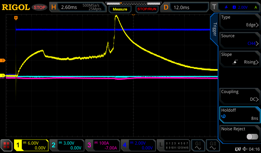Select the Holdoff 8ns value field
The height and width of the screenshot is (153, 261).
pyautogui.click(x=240, y=114)
